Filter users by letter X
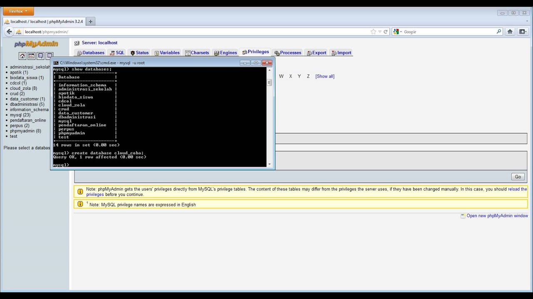The image size is (533, 299). [x=291, y=76]
